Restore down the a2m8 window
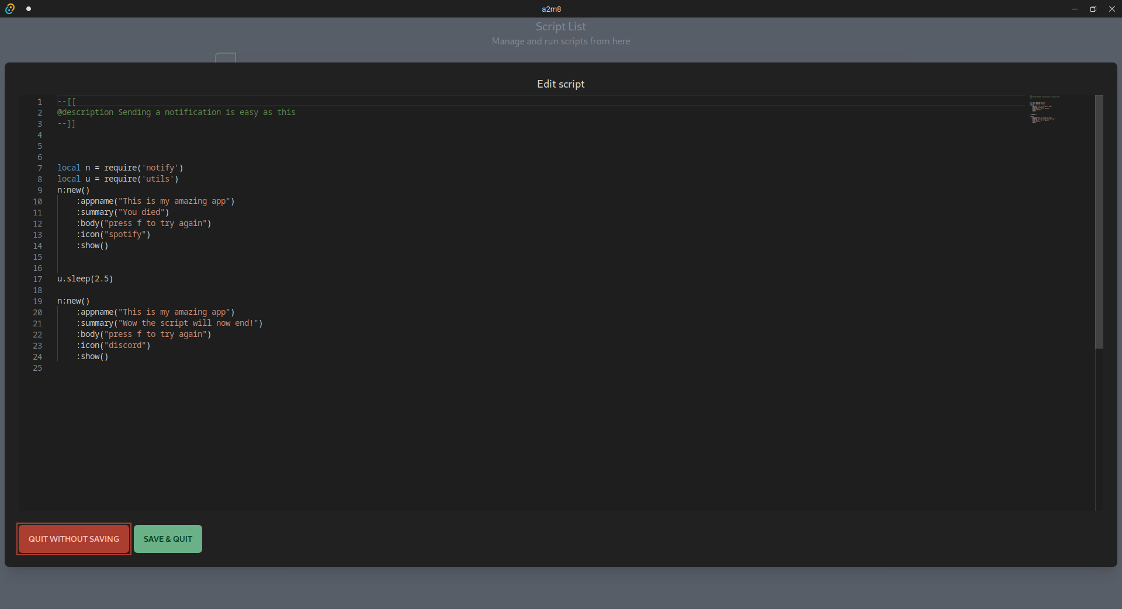 coord(1093,9)
